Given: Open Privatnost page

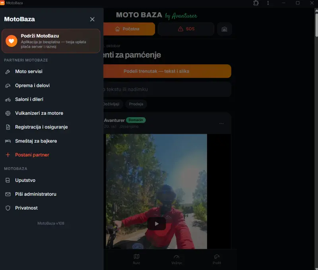Looking at the screenshot, I should pyautogui.click(x=51, y=208).
